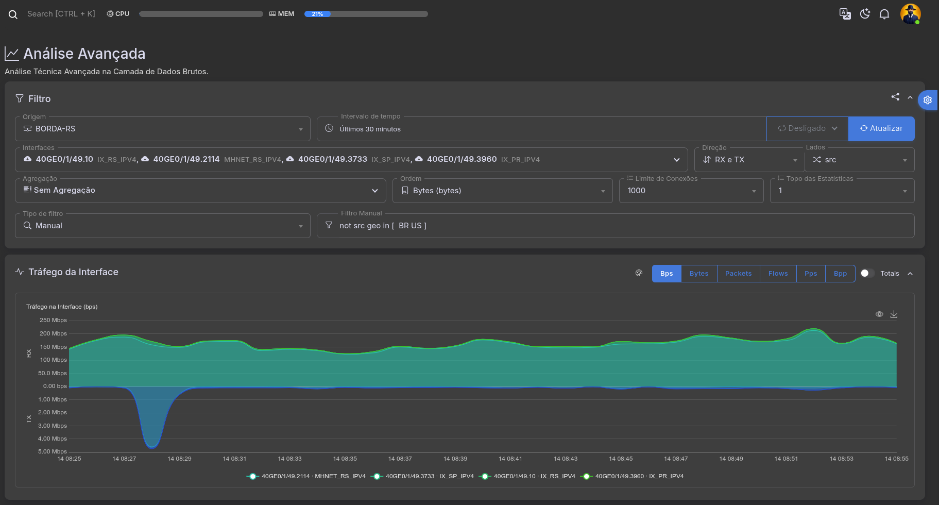Open the notifications bell
The image size is (939, 505).
click(x=884, y=14)
